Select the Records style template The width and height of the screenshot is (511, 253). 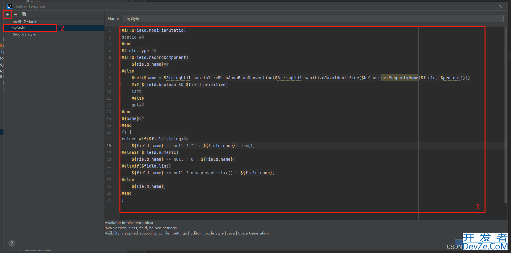(23, 34)
